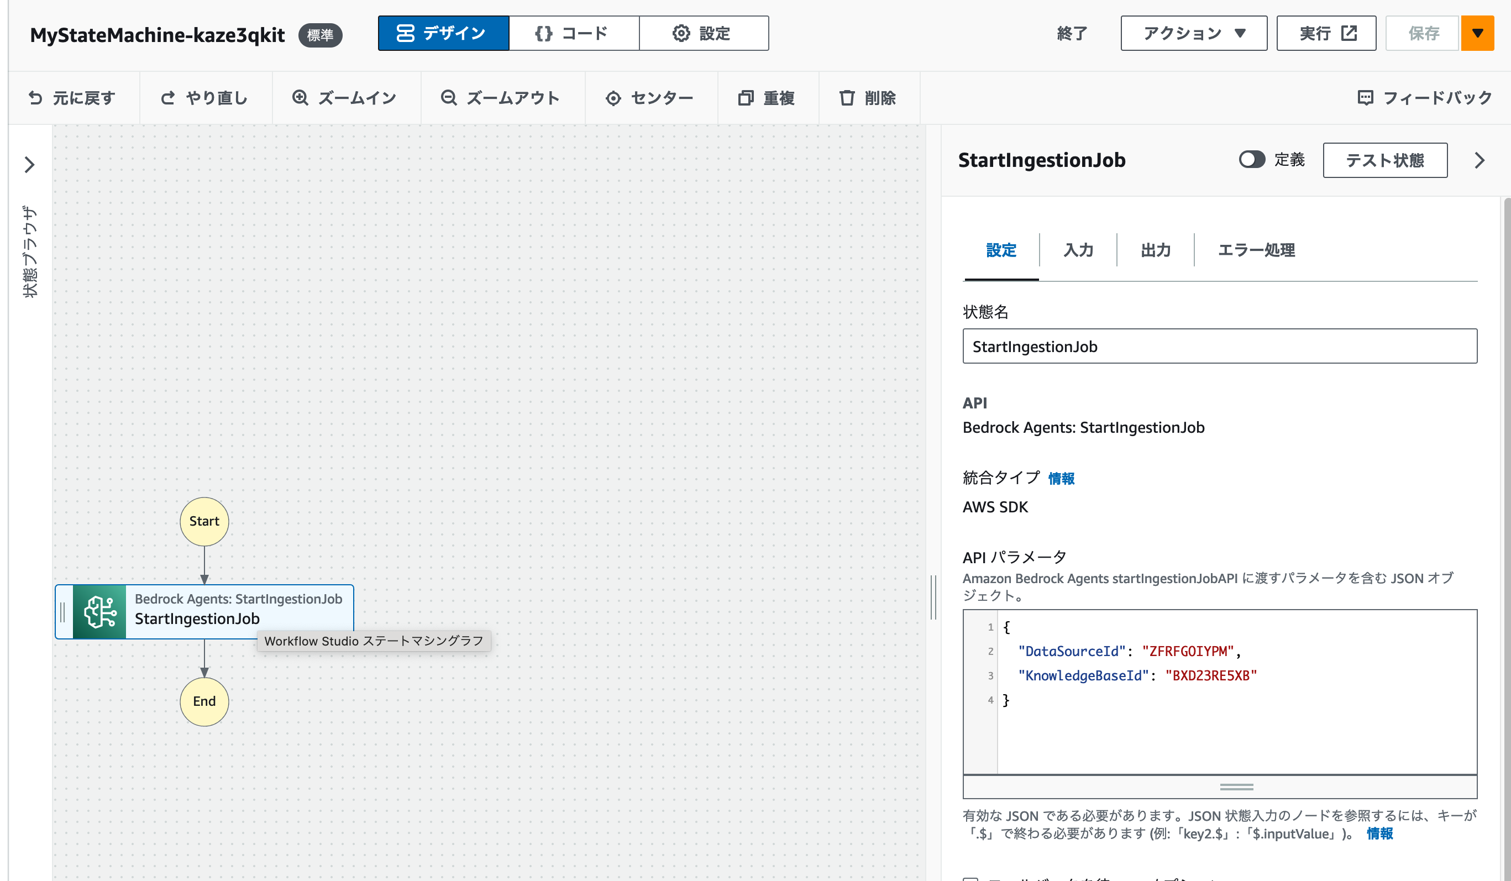
Task: Click the Bedrock Agents StartIngestionJob state icon
Action: [99, 611]
